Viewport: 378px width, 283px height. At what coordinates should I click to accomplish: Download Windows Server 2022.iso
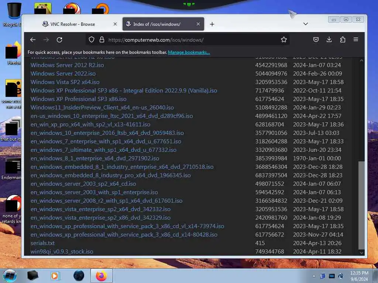coord(63,73)
